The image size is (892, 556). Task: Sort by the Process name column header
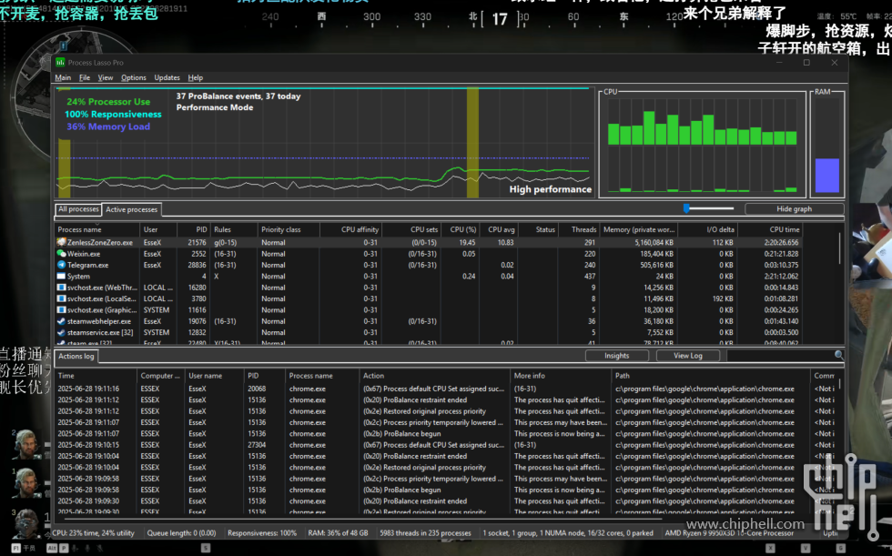97,229
